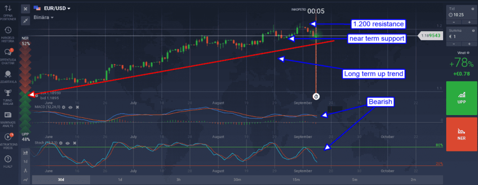
Task: Click the red NER trade button
Action: tap(461, 134)
